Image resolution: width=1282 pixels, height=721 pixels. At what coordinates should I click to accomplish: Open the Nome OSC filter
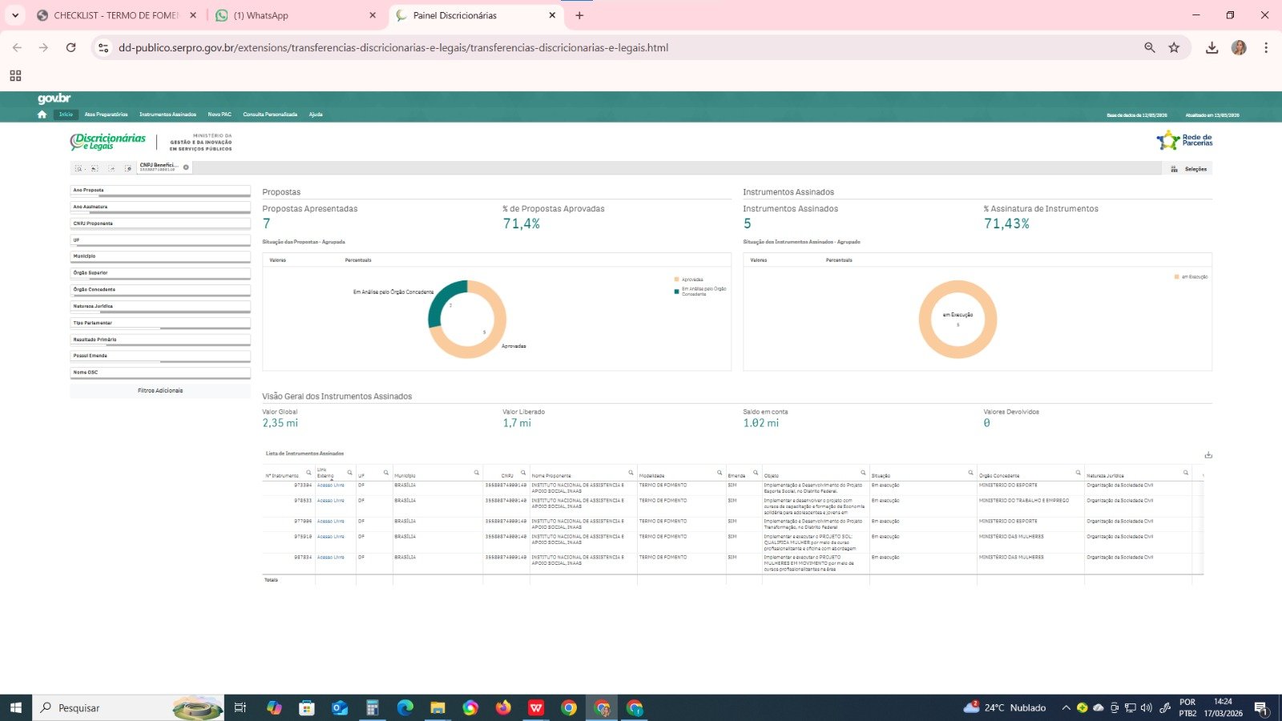coord(160,373)
